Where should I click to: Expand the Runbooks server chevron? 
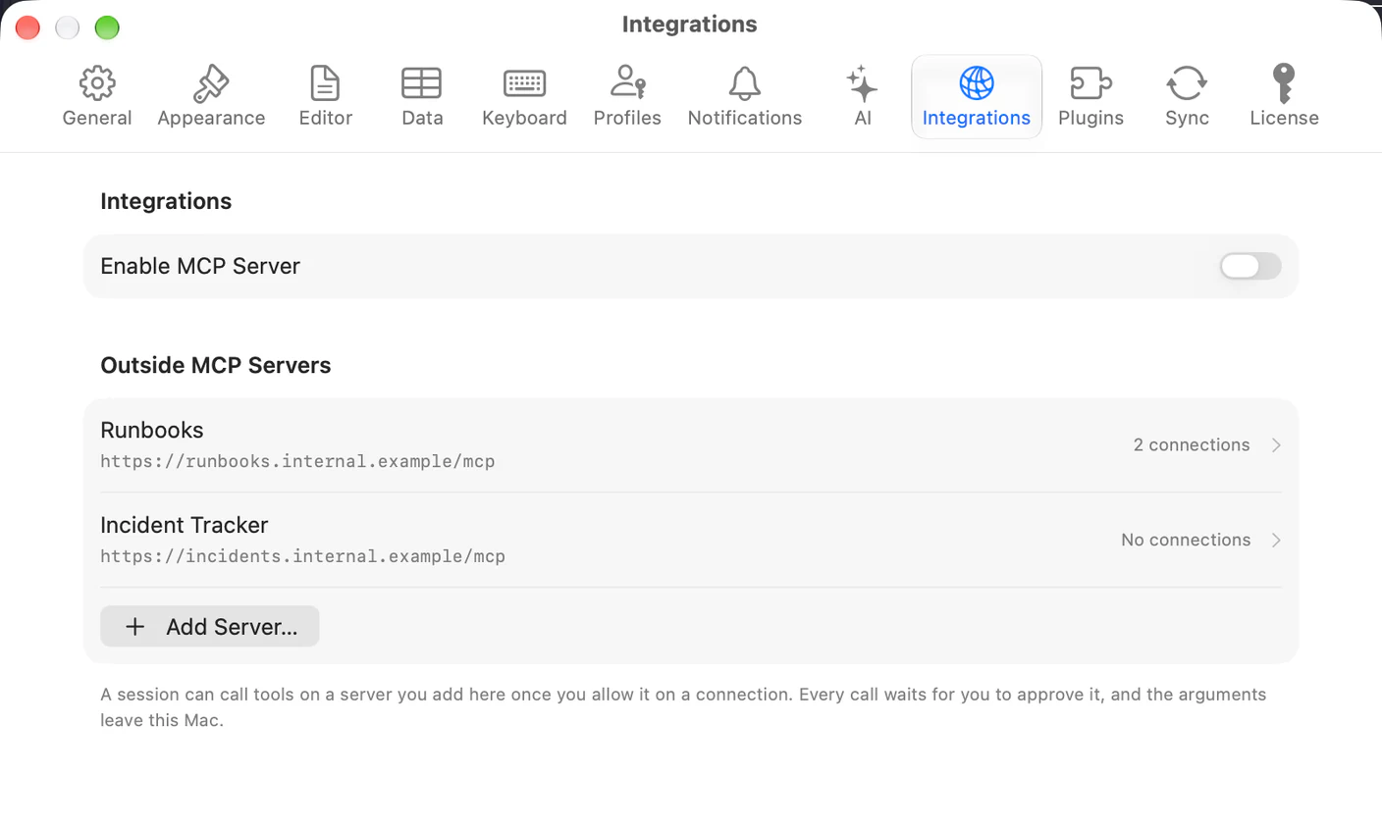pos(1276,445)
